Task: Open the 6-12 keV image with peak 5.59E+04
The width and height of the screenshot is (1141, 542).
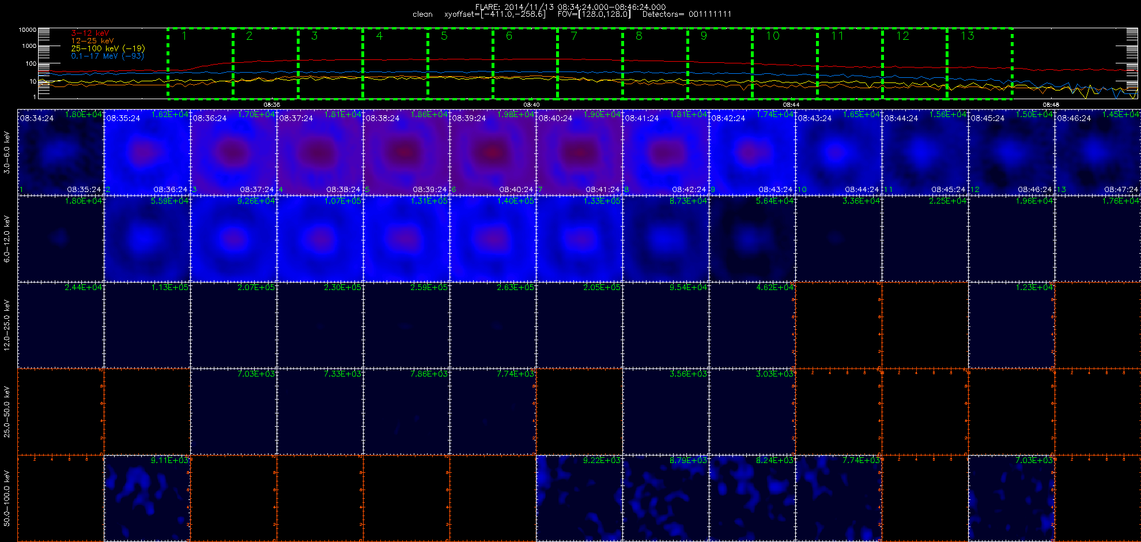Action: click(147, 239)
